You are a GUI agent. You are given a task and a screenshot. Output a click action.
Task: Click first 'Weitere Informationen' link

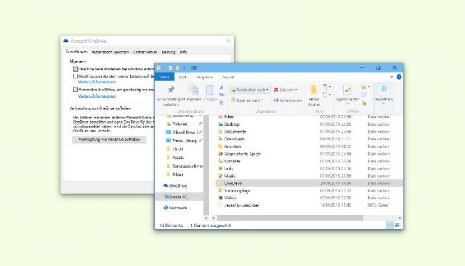click(97, 82)
